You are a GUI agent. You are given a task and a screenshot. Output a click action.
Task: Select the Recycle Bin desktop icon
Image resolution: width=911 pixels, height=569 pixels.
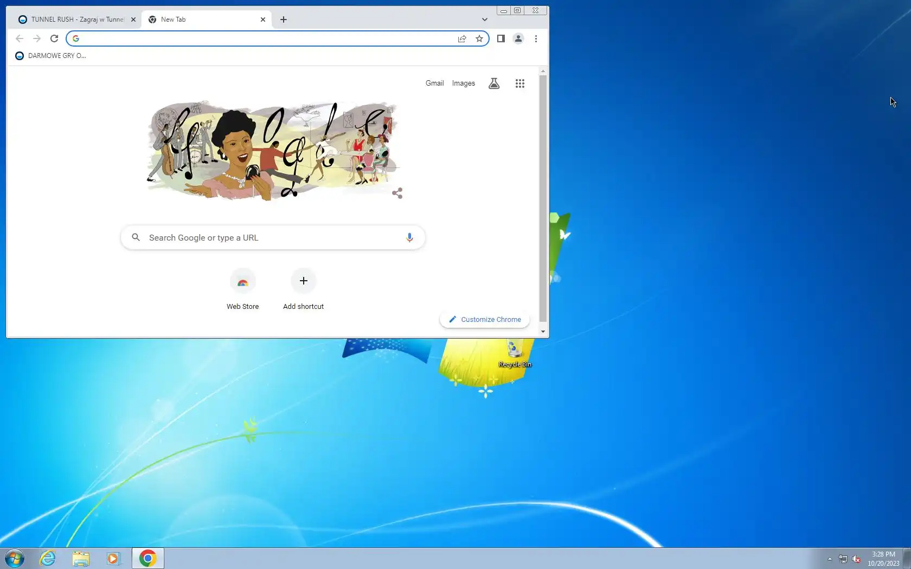point(515,354)
